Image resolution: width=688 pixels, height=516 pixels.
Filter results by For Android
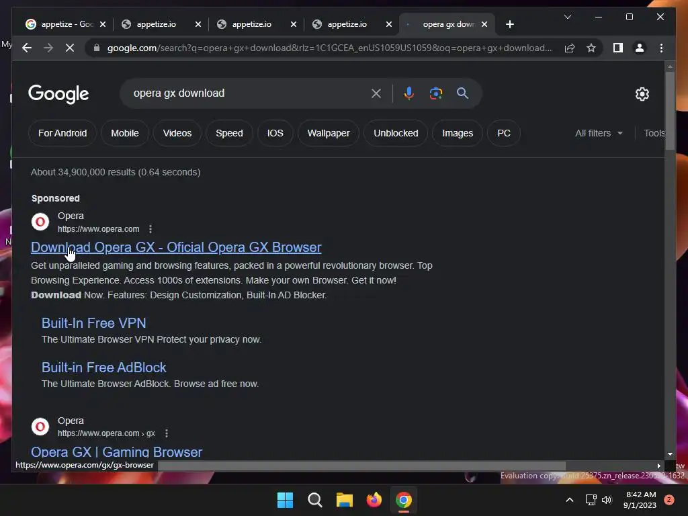tap(62, 133)
